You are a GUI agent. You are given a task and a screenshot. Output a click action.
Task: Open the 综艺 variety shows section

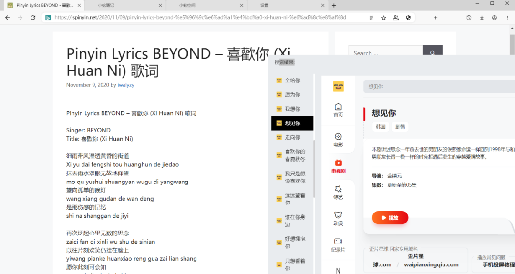coord(338,193)
